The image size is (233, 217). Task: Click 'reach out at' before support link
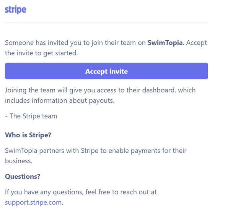(x=138, y=192)
